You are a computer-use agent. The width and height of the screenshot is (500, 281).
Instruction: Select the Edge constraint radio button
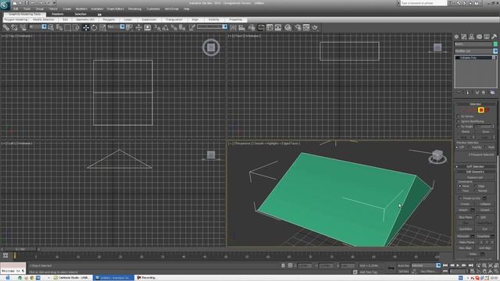(476, 186)
